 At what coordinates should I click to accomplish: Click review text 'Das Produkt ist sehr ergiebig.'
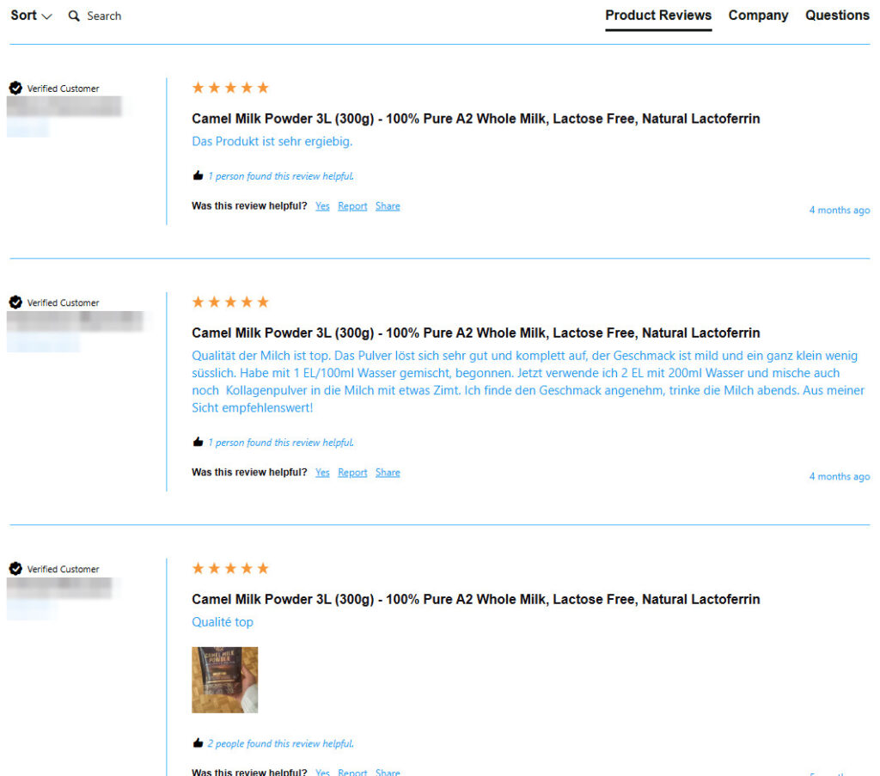click(272, 142)
